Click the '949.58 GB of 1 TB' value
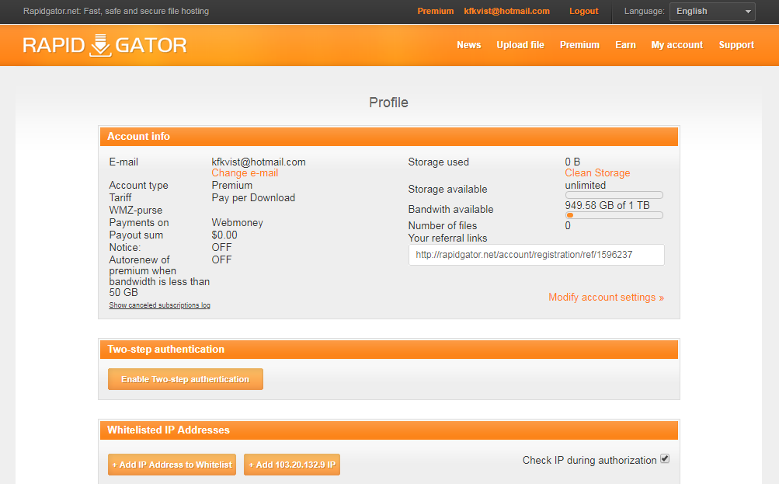The width and height of the screenshot is (779, 484). [x=607, y=205]
